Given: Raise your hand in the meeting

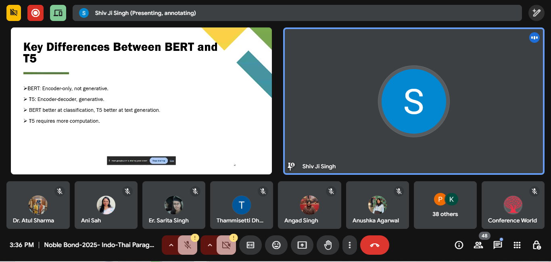Looking at the screenshot, I should pyautogui.click(x=328, y=245).
